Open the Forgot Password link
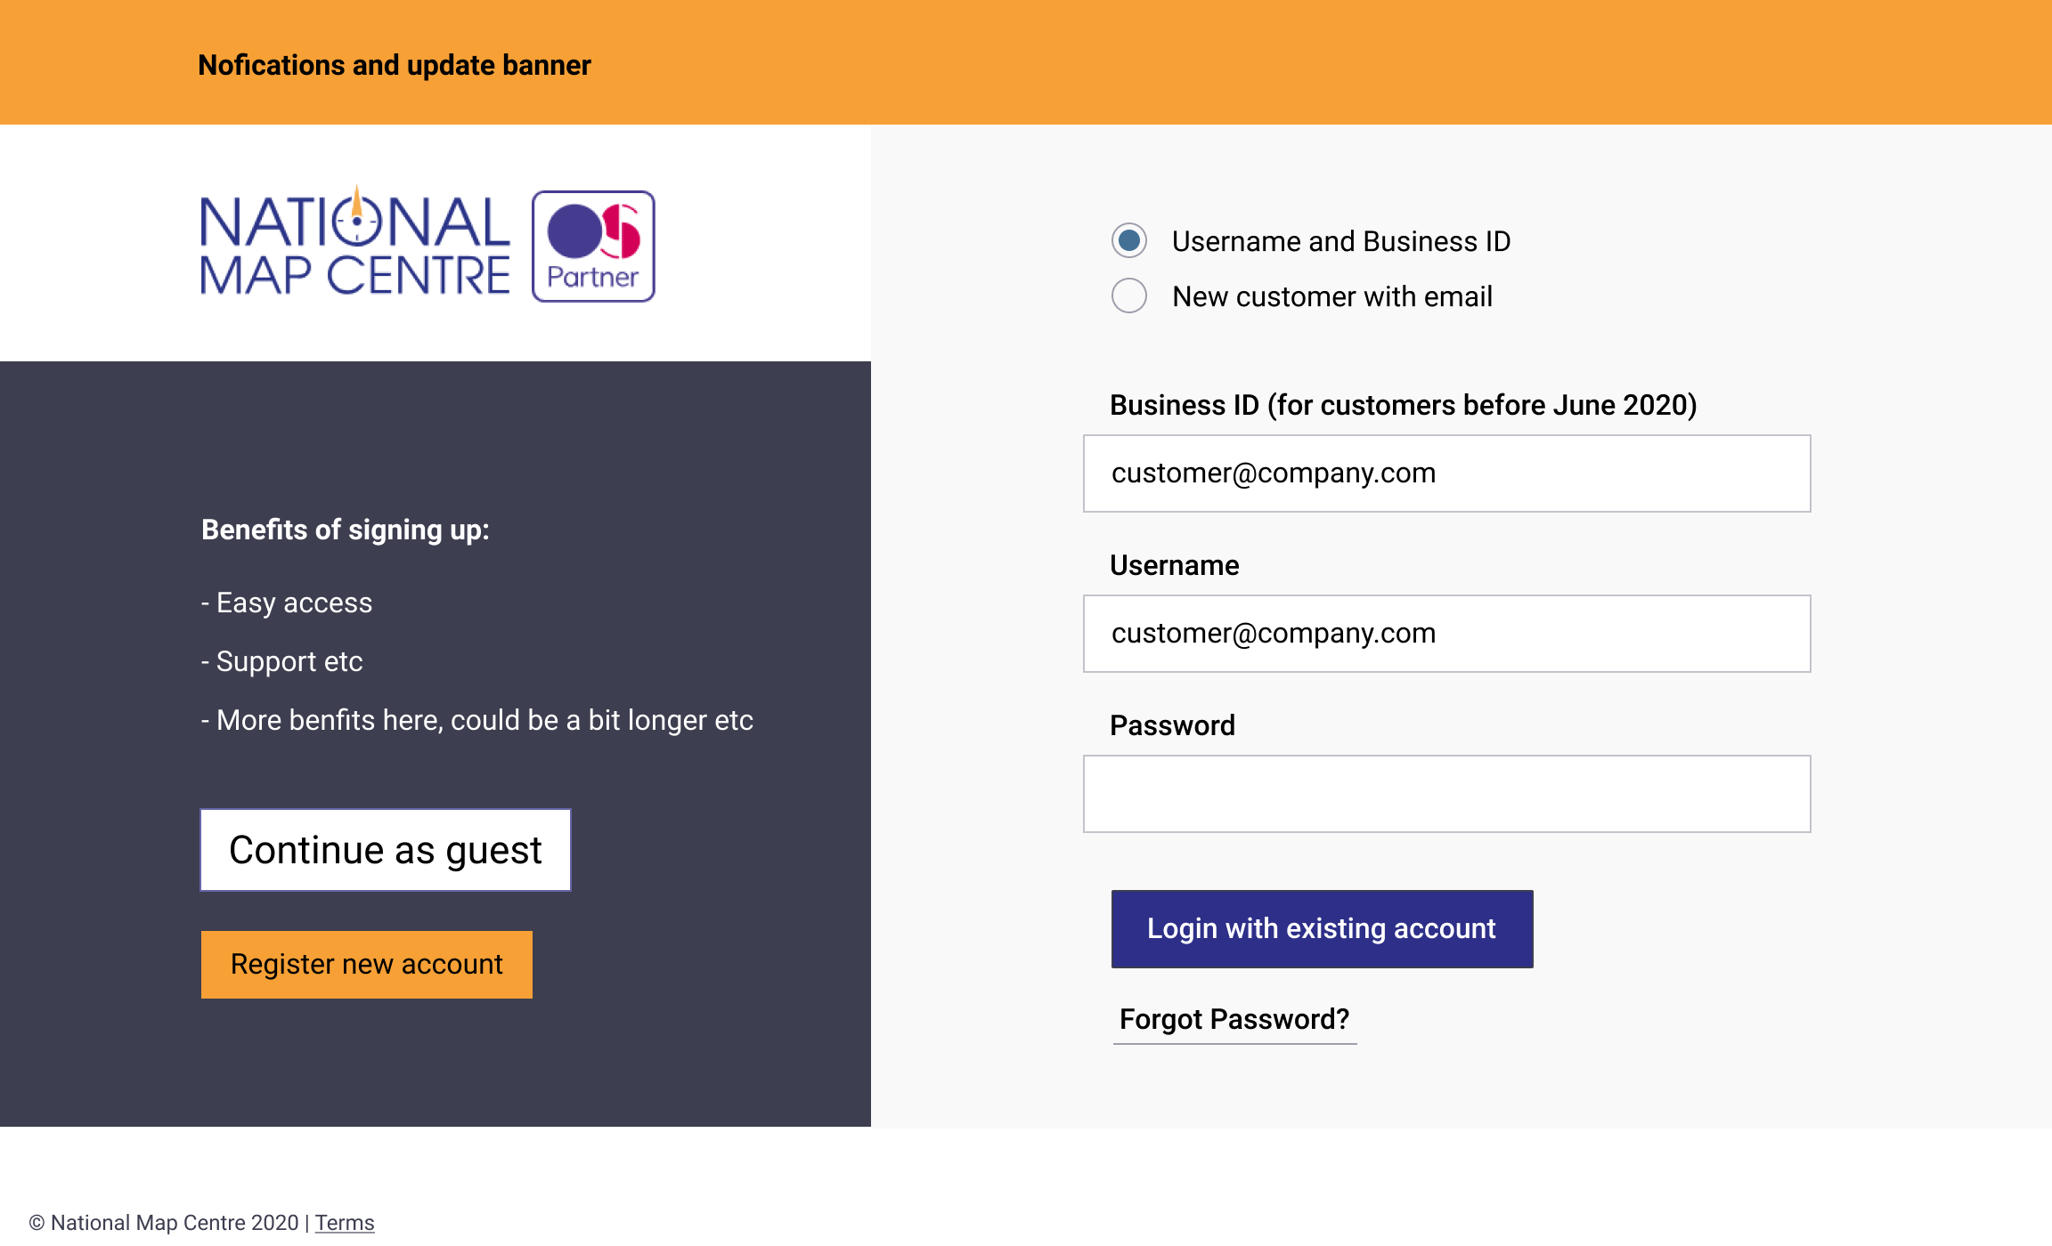The height and width of the screenshot is (1246, 2052). click(x=1234, y=1019)
